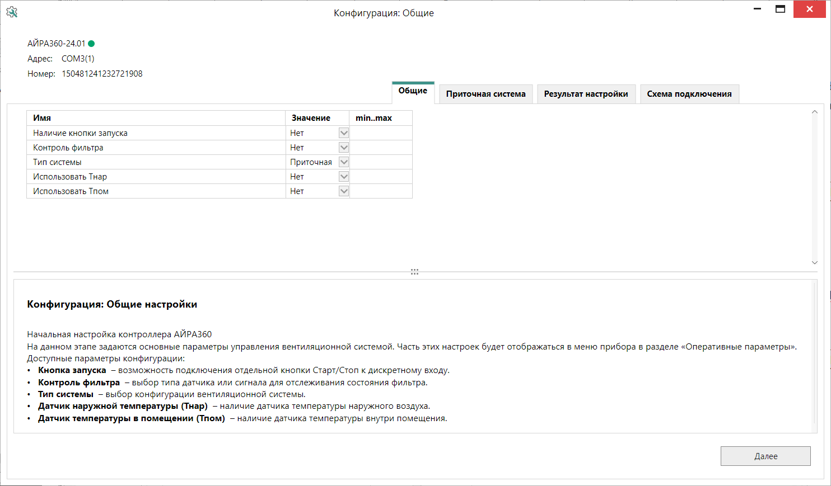Select the 'Общие' tab

pyautogui.click(x=413, y=91)
